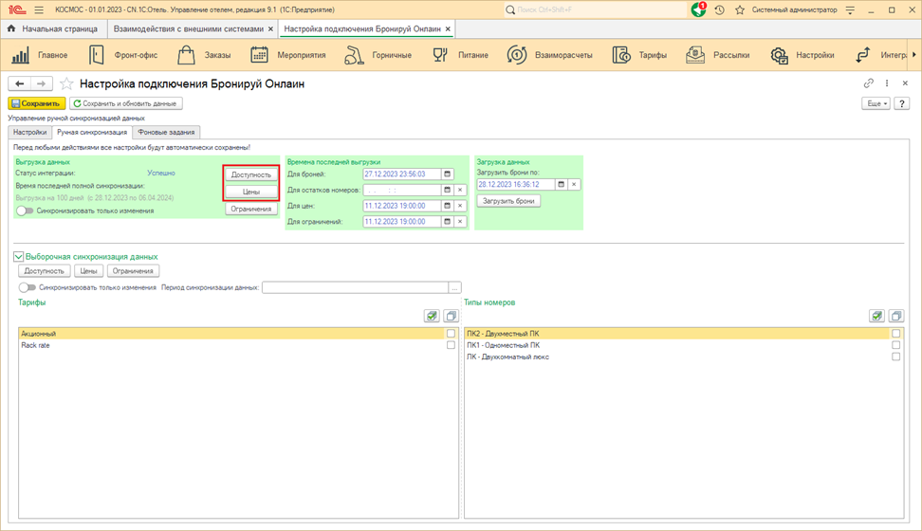The height and width of the screenshot is (531, 922).
Task: Click into Для броней date field
Action: tap(402, 174)
